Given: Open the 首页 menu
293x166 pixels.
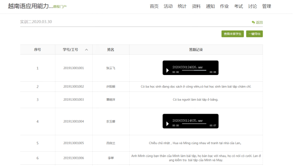Looking at the screenshot, I should (154, 6).
